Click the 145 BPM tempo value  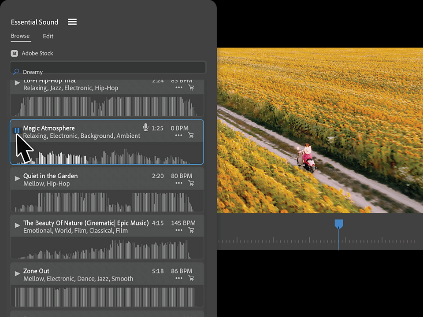[183, 223]
